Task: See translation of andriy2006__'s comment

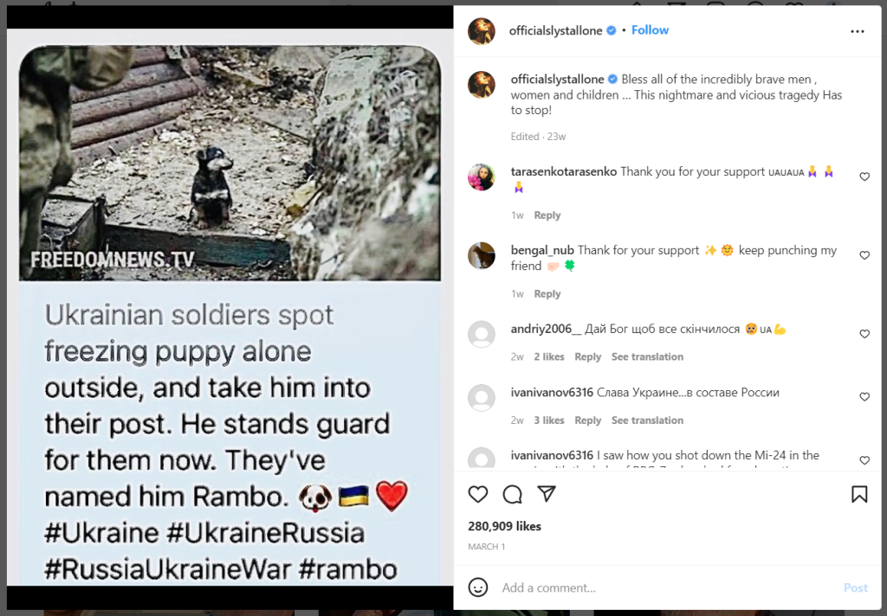Action: pos(647,356)
